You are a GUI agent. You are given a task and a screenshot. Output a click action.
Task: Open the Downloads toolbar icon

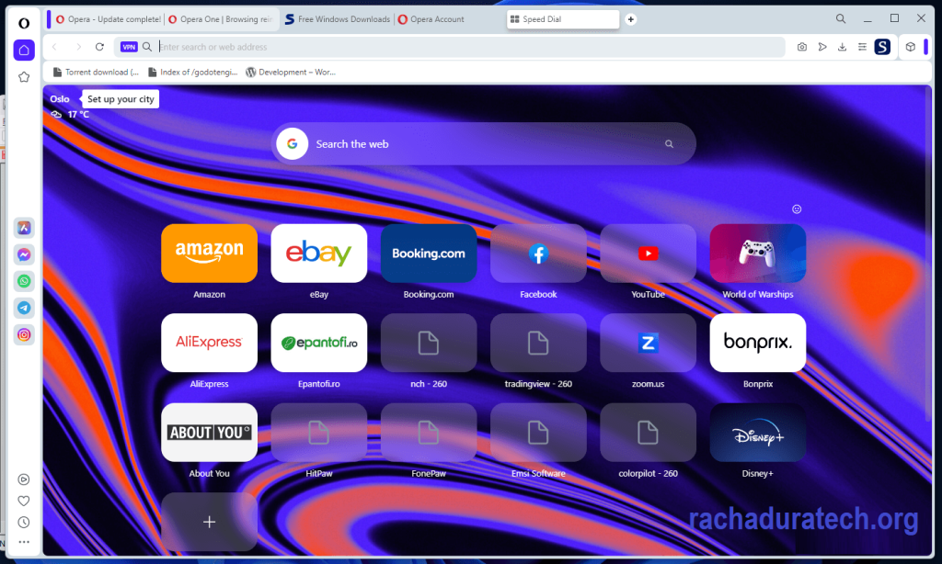coord(843,47)
